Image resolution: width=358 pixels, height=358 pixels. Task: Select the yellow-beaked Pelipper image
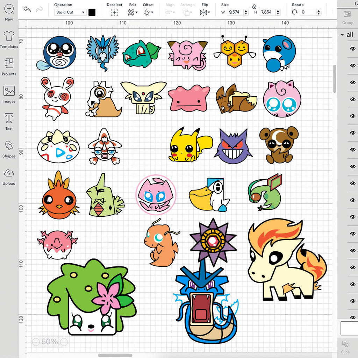[x=210, y=194]
